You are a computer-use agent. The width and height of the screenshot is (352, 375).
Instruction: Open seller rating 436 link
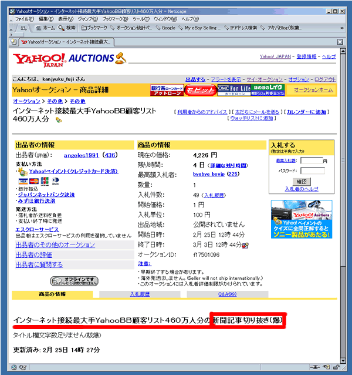110,155
